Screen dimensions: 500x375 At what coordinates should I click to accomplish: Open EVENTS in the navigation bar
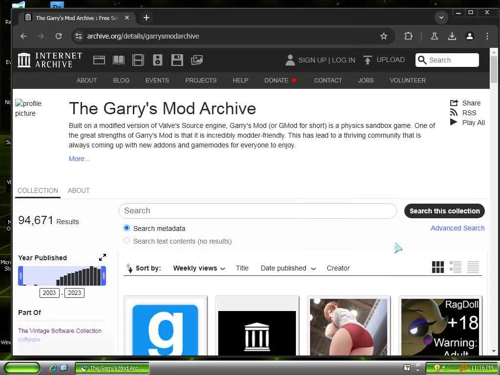157,81
